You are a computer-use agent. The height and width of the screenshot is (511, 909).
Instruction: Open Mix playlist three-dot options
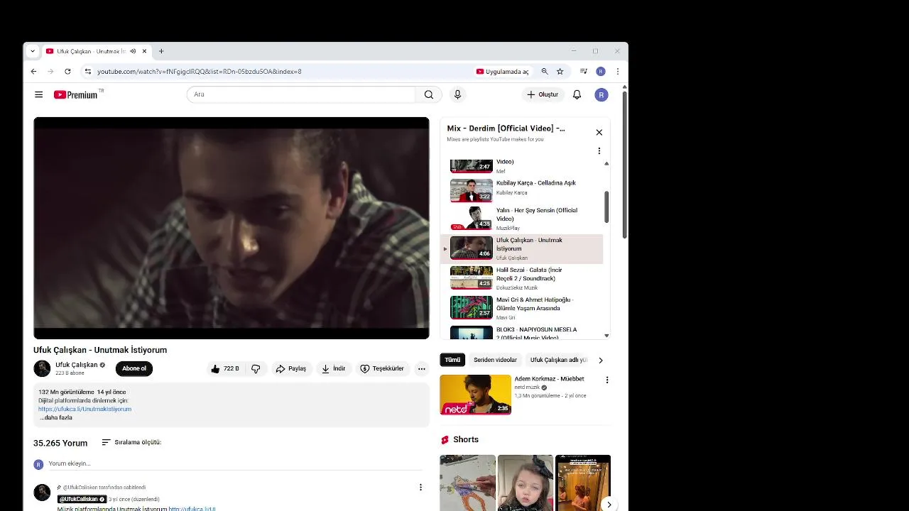pos(599,151)
